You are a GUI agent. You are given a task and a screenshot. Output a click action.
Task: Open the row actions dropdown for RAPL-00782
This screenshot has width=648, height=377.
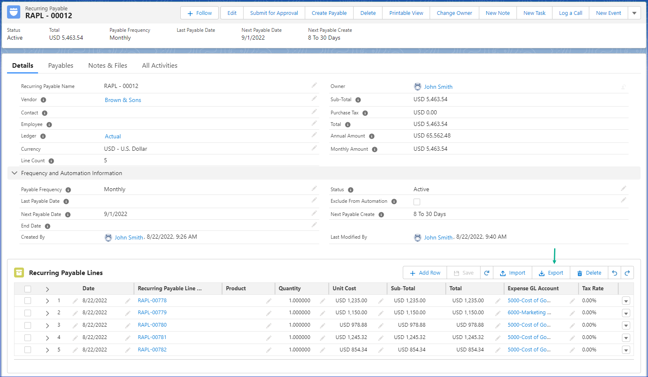click(x=626, y=350)
